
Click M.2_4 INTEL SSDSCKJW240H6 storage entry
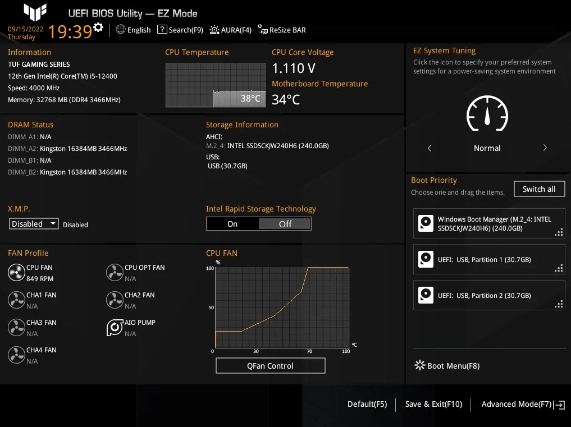pyautogui.click(x=267, y=146)
